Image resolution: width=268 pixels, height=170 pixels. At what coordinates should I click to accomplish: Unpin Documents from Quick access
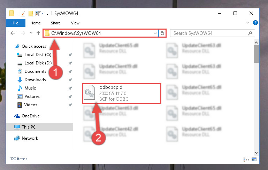(70, 71)
